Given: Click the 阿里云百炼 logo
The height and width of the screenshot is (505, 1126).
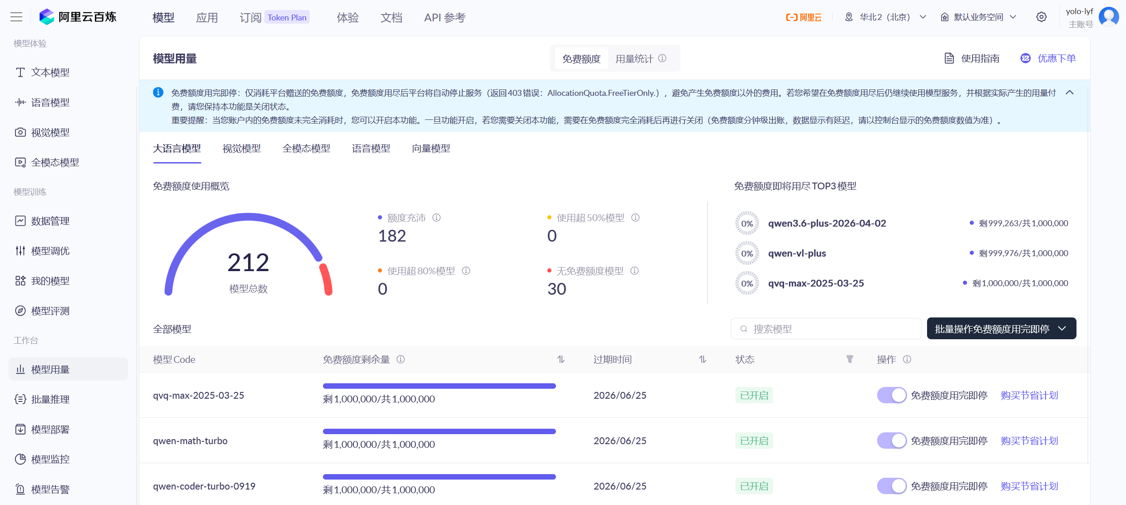Looking at the screenshot, I should (78, 17).
